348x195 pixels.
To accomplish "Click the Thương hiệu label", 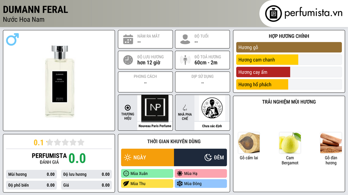I will click(x=128, y=116).
